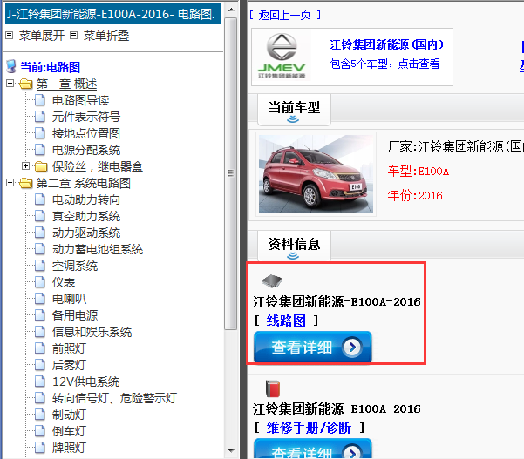
Task: Open the 线路图 link
Action: pyautogui.click(x=286, y=321)
